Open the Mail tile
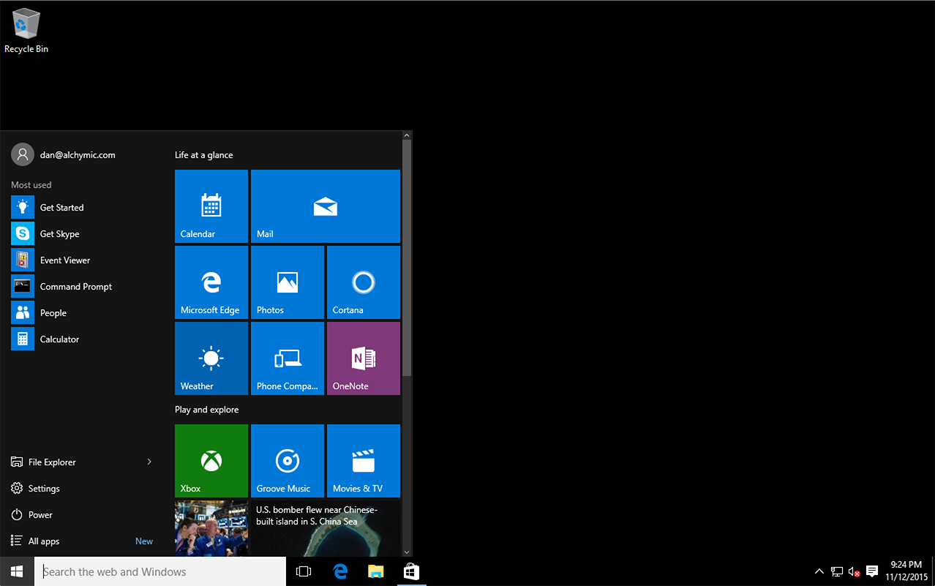This screenshot has height=586, width=935. tap(325, 206)
